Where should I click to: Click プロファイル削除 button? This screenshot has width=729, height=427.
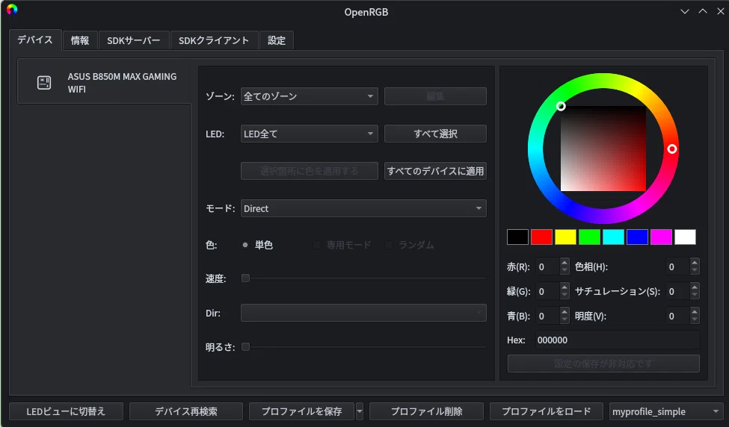click(x=426, y=411)
